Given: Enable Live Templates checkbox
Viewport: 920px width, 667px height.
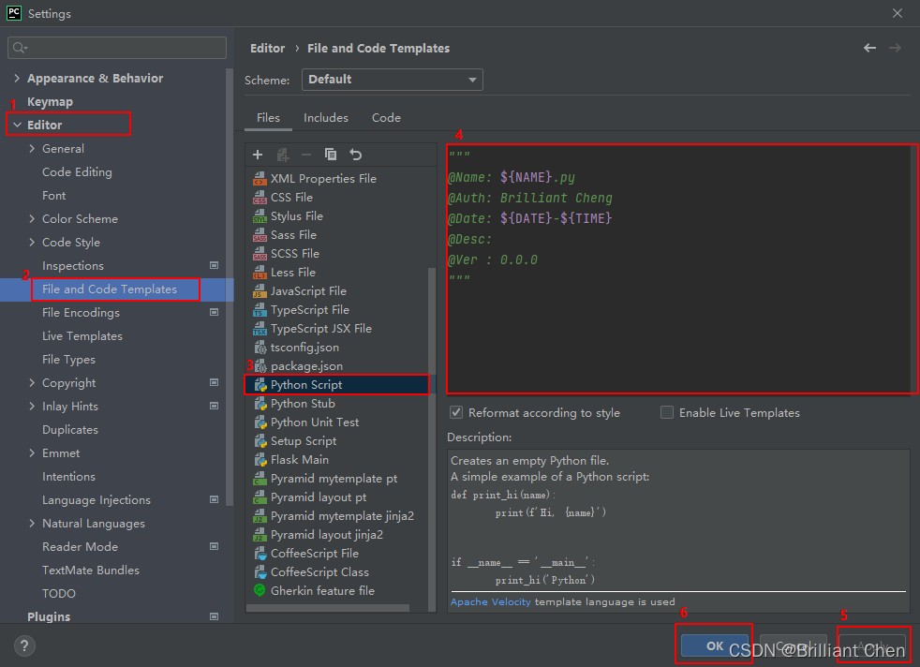Looking at the screenshot, I should 666,412.
